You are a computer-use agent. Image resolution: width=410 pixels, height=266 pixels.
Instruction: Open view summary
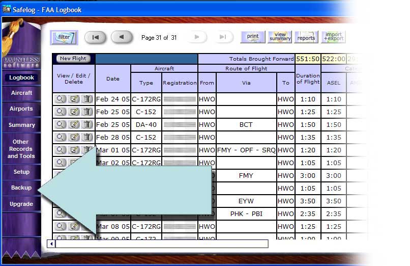pos(280,37)
